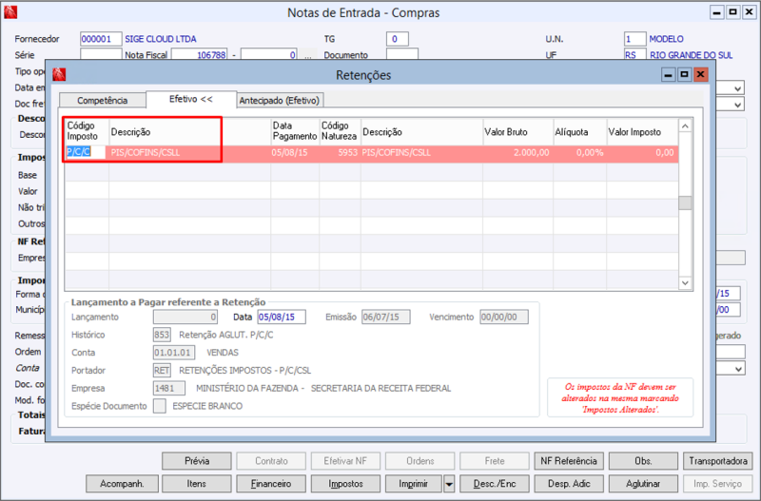Click the Aglutinar button
The image size is (761, 501).
pos(643,484)
